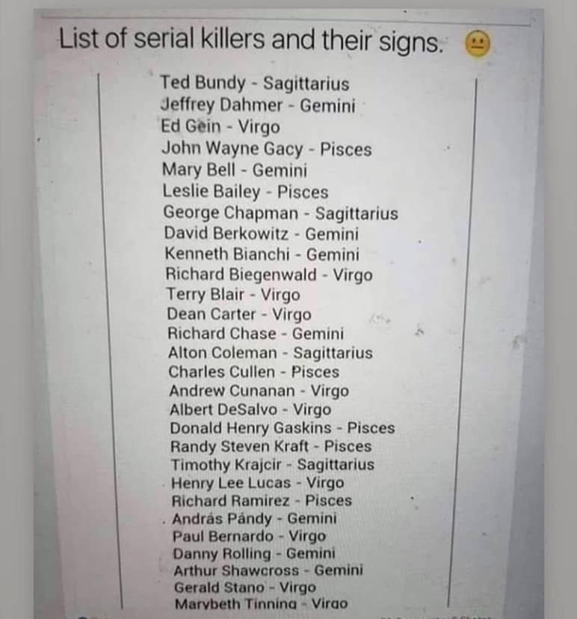This screenshot has width=577, height=619.
Task: Select the 'Henry Lee Lucas - Virgo' line
Action: 258,483
